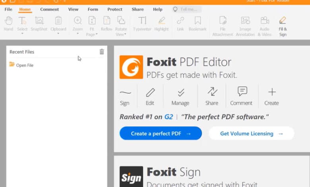Click the SnapShot tool icon
The height and width of the screenshot is (187, 310).
[39, 23]
